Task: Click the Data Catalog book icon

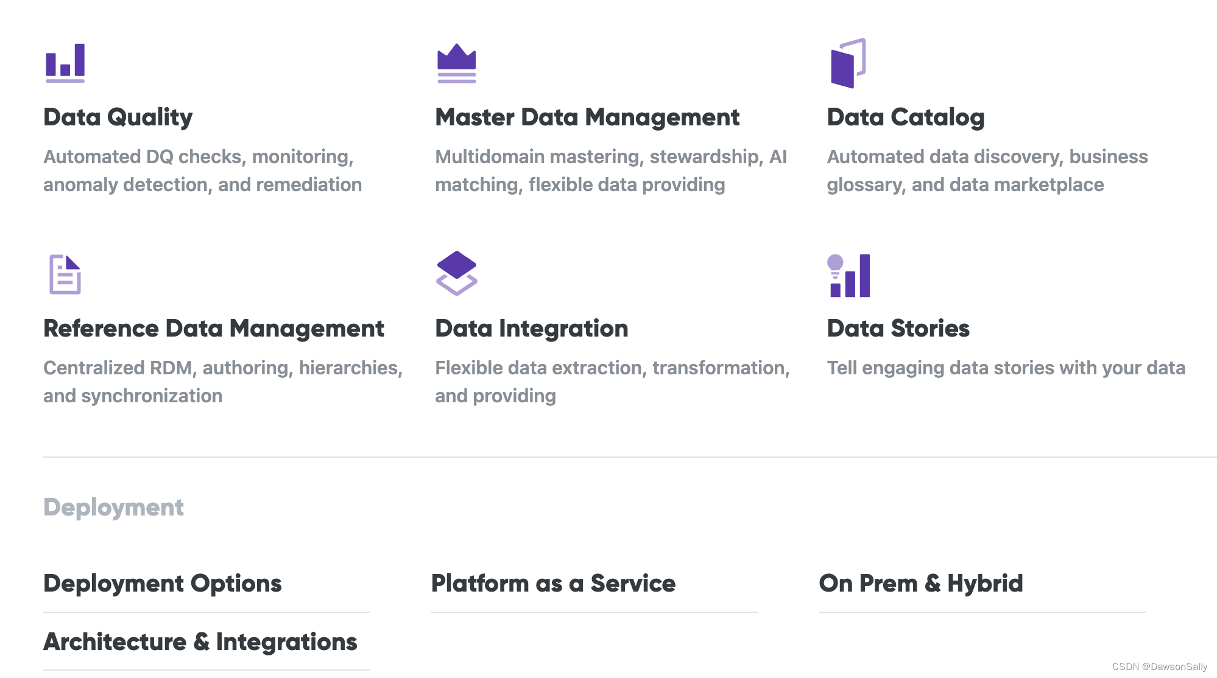Action: tap(848, 63)
